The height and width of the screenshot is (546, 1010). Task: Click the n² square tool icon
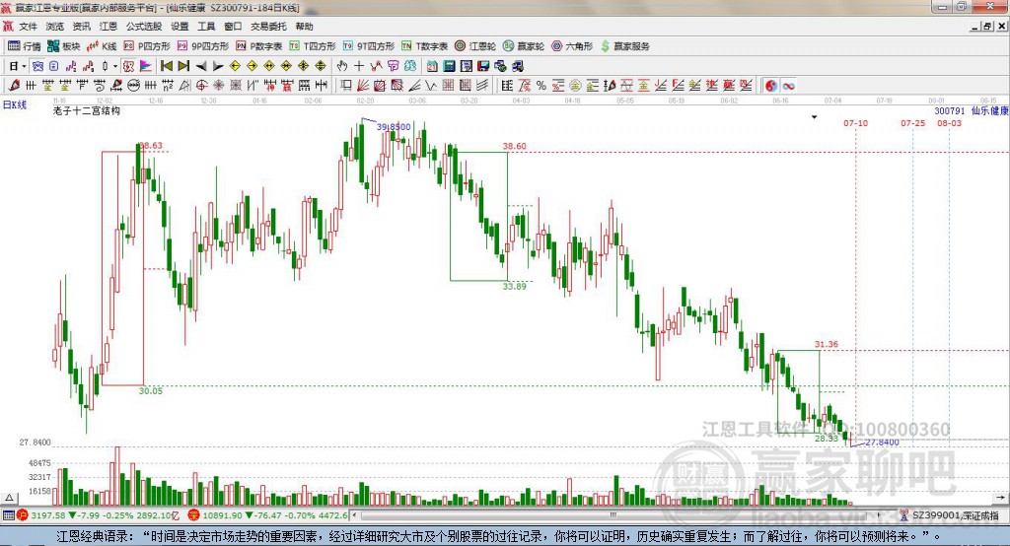168,86
